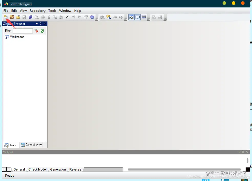The height and width of the screenshot is (181, 252).
Task: Open the Output panel dropdown arrow
Action: click(239, 152)
